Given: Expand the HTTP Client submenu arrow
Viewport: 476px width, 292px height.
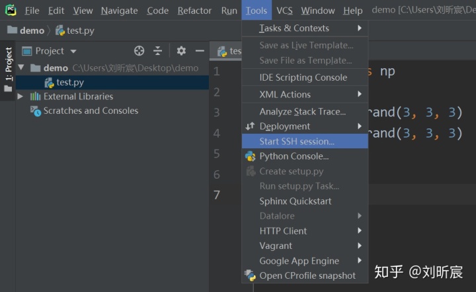Looking at the screenshot, I should tap(360, 230).
